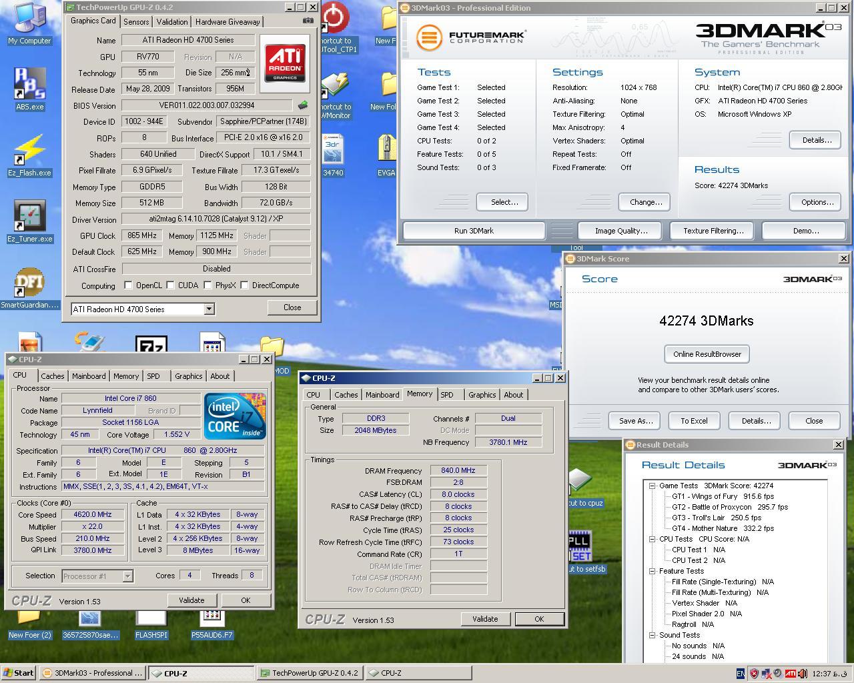Click red security shield tray icon
The image size is (854, 683).
click(754, 673)
